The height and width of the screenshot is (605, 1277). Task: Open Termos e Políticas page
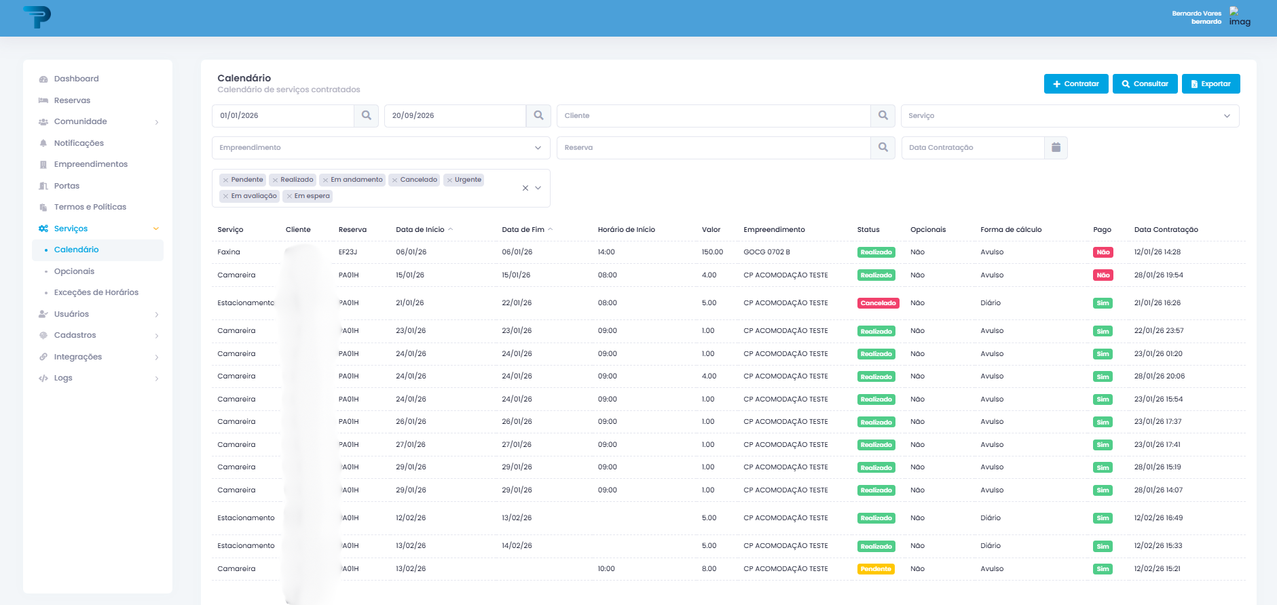[98, 207]
